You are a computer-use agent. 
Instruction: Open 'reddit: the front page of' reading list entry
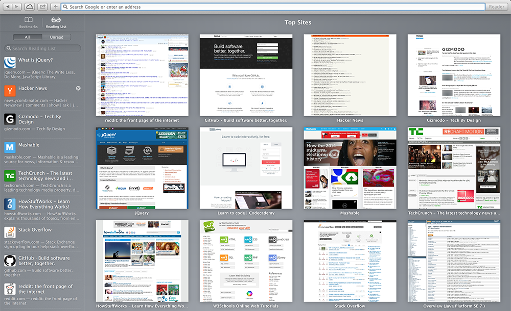(x=45, y=289)
